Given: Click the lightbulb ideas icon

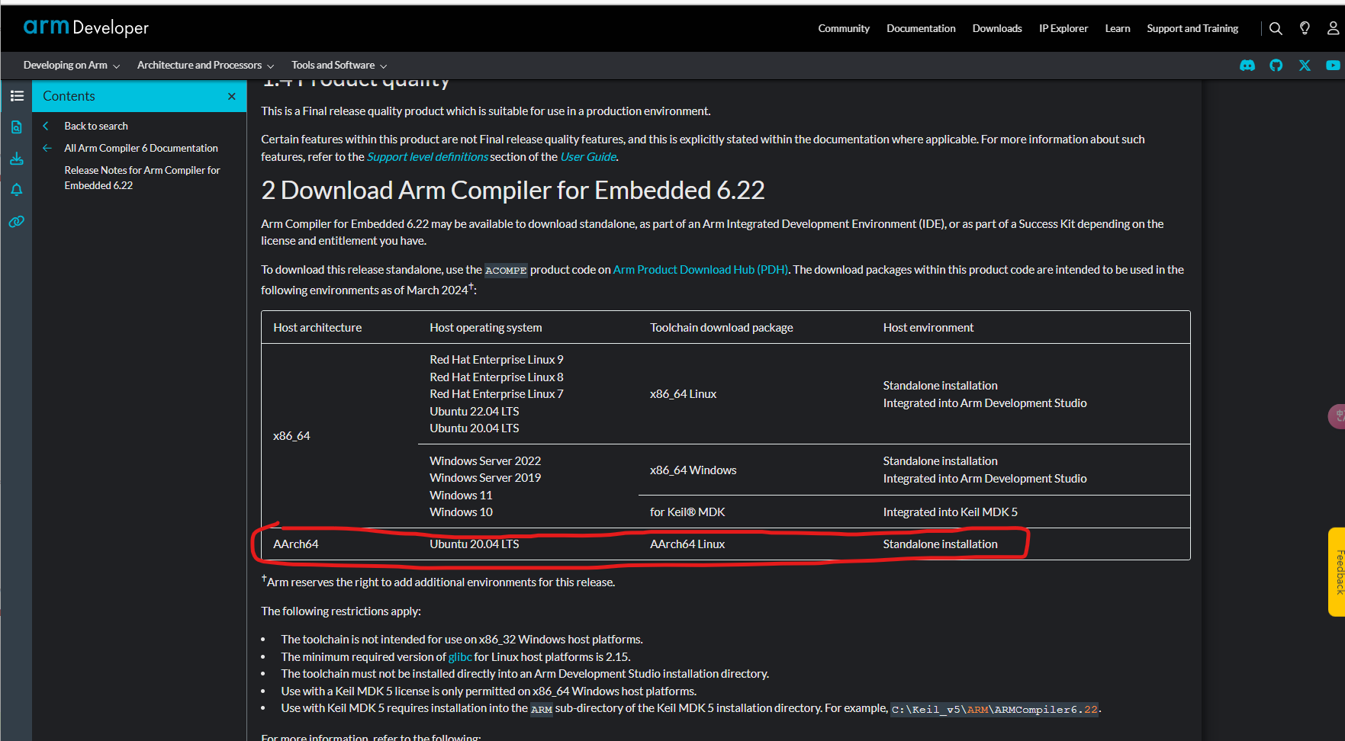Looking at the screenshot, I should (1305, 28).
